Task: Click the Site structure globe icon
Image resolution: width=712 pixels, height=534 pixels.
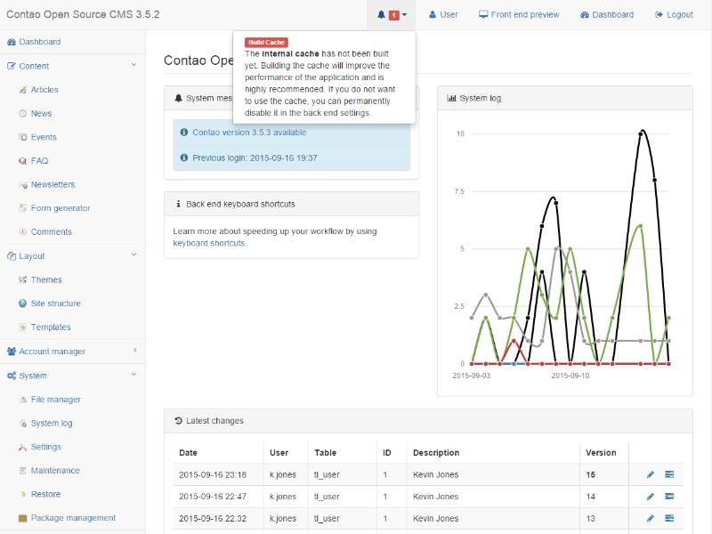Action: [23, 303]
